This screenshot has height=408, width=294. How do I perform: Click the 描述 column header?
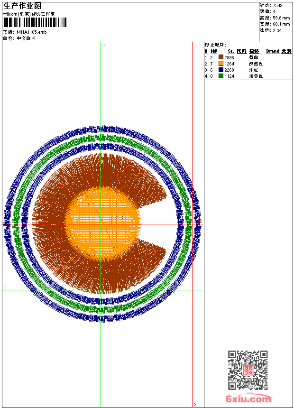point(254,51)
